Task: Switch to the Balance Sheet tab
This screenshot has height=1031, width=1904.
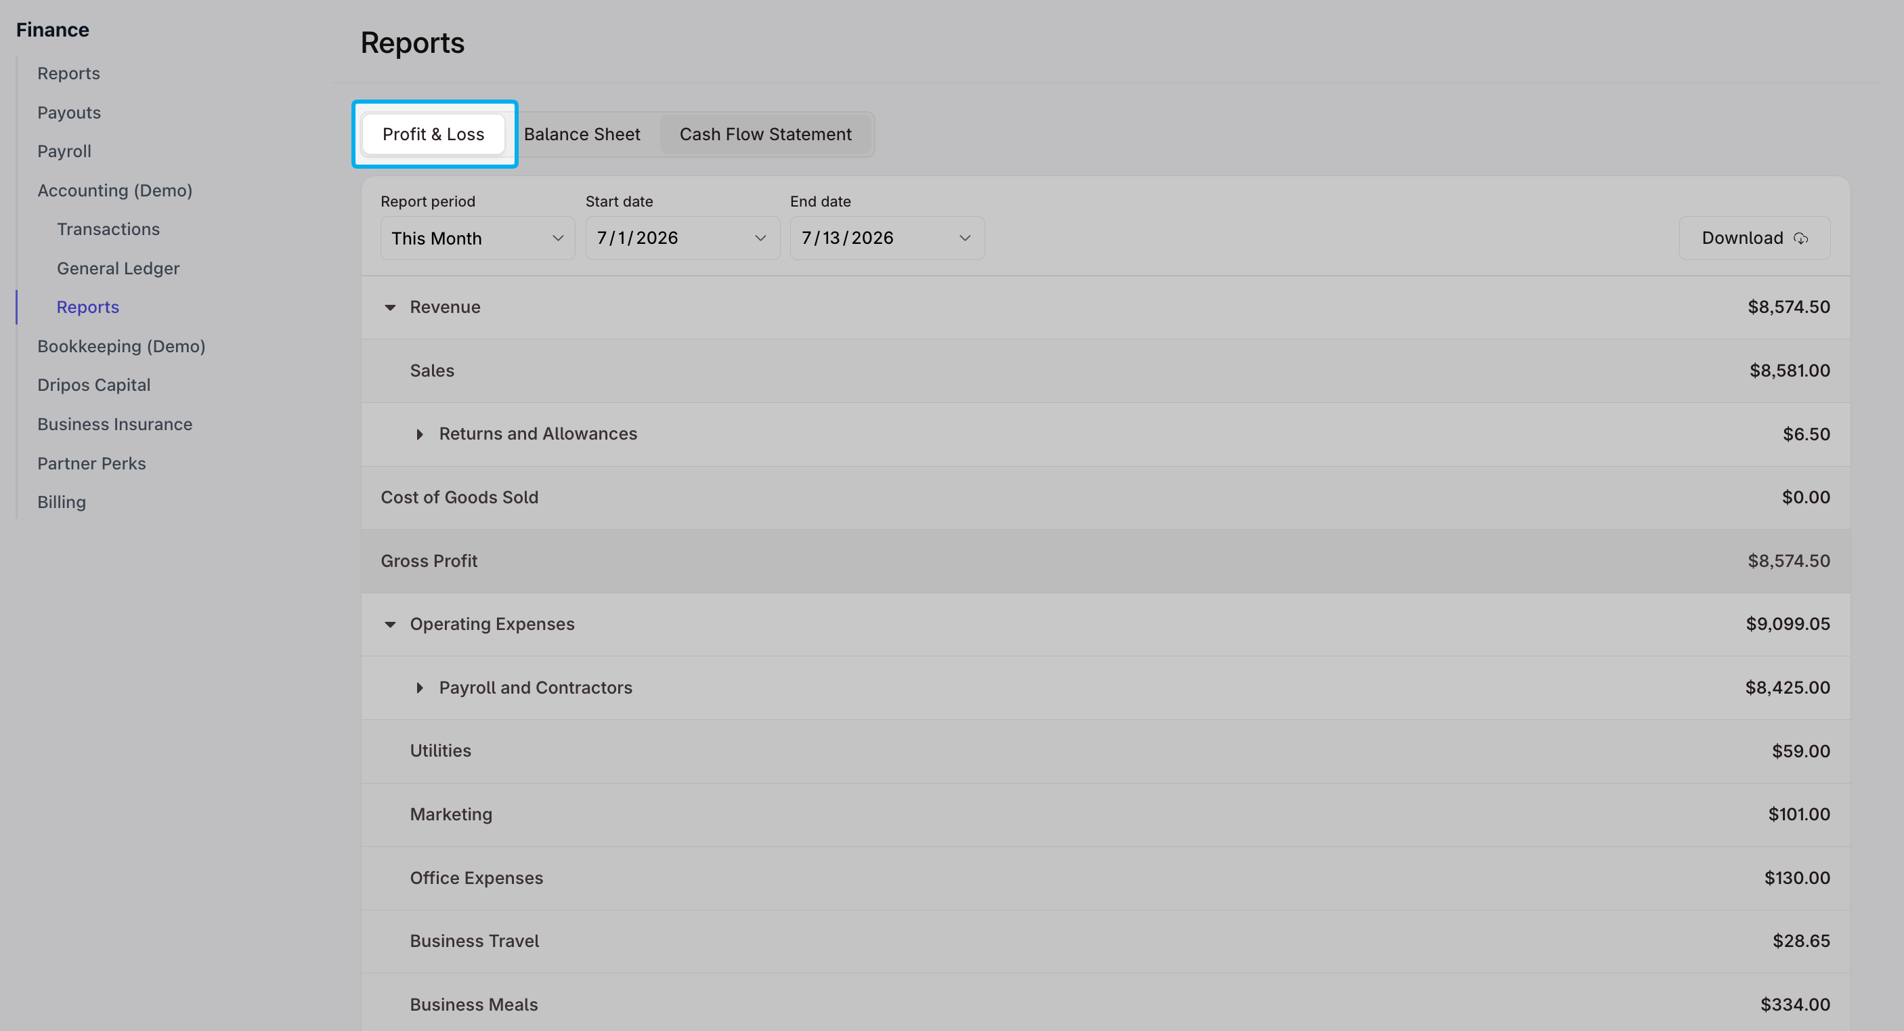Action: (x=582, y=134)
